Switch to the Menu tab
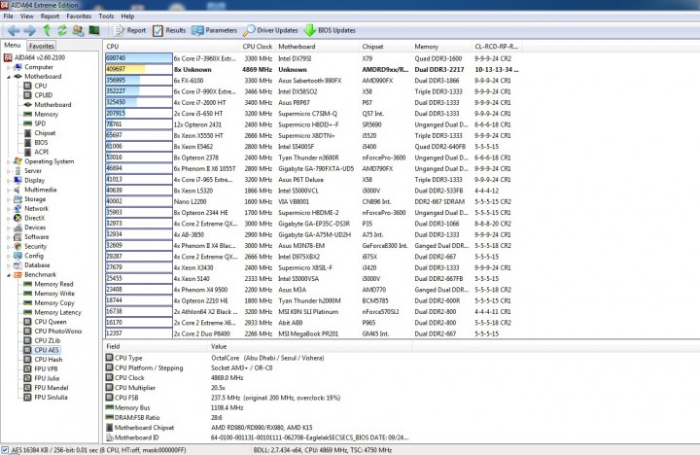The width and height of the screenshot is (700, 455). pyautogui.click(x=13, y=45)
